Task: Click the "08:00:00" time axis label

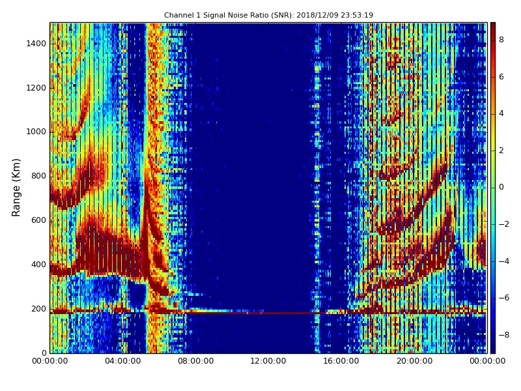Action: (196, 361)
